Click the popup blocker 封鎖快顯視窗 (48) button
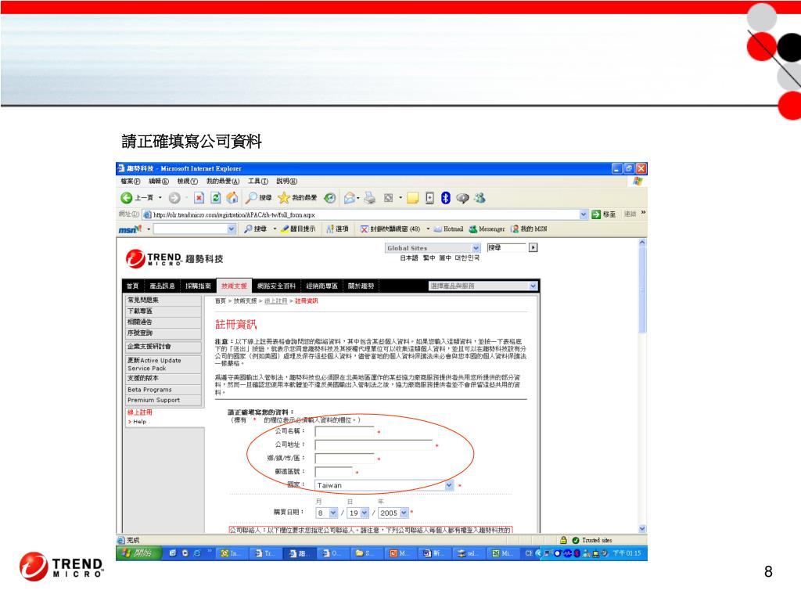 pos(390,229)
